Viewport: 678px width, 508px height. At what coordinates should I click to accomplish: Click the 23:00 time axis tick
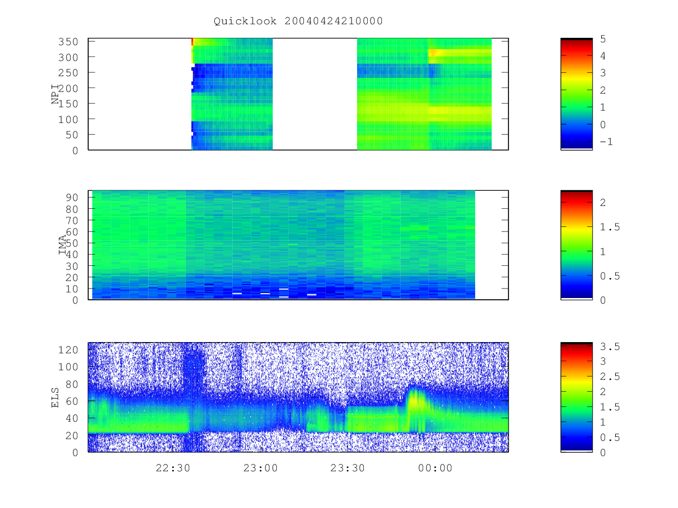pos(260,467)
